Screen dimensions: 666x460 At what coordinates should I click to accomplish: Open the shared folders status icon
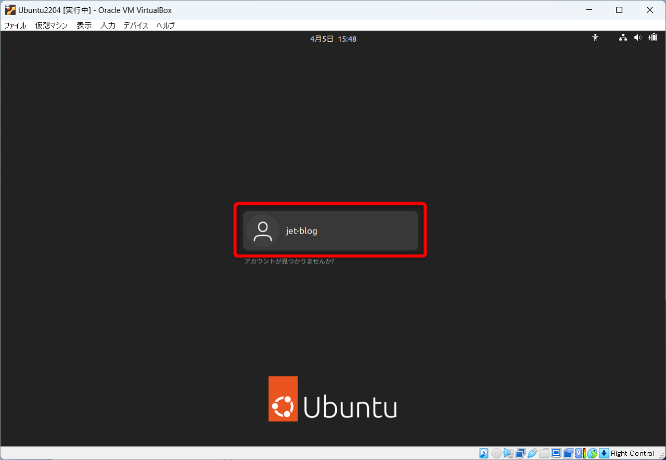[x=544, y=453]
